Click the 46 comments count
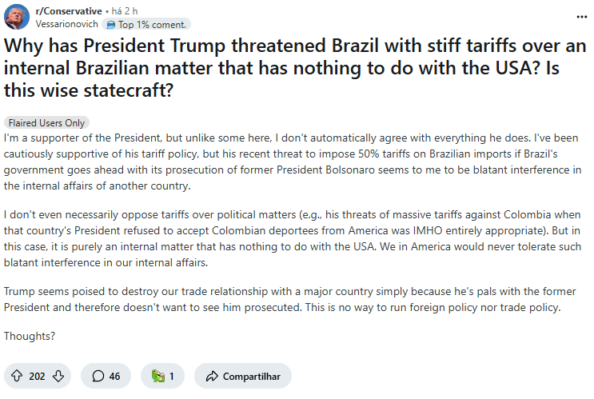The height and width of the screenshot is (399, 594). pos(114,377)
